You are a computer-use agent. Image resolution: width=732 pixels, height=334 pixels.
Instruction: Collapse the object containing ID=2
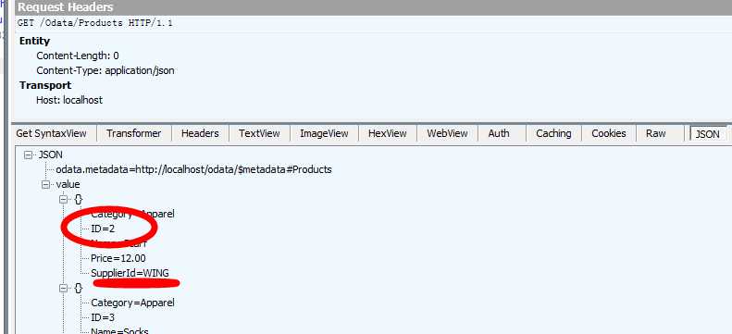click(x=63, y=200)
